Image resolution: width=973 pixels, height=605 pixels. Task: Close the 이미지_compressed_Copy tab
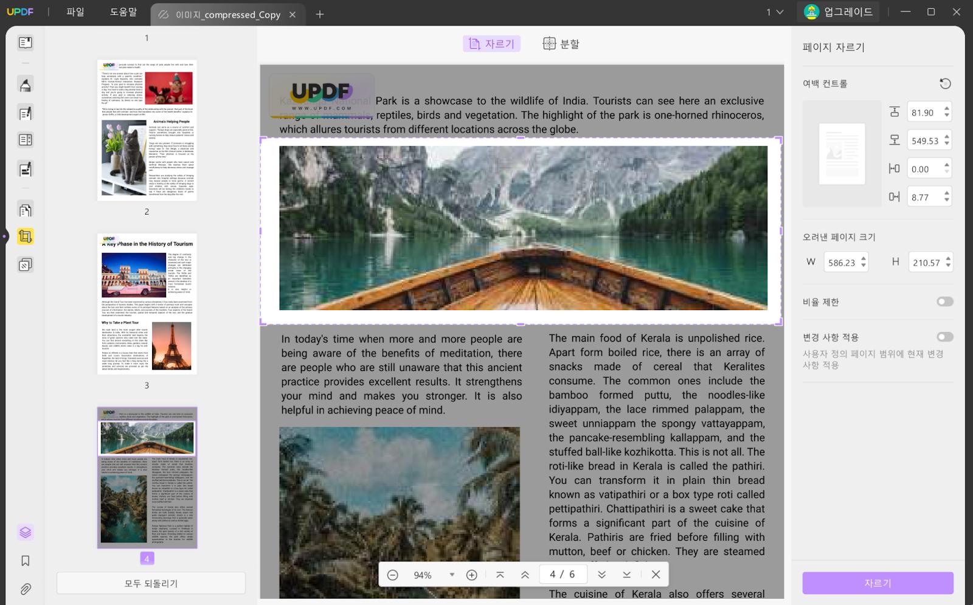tap(293, 15)
